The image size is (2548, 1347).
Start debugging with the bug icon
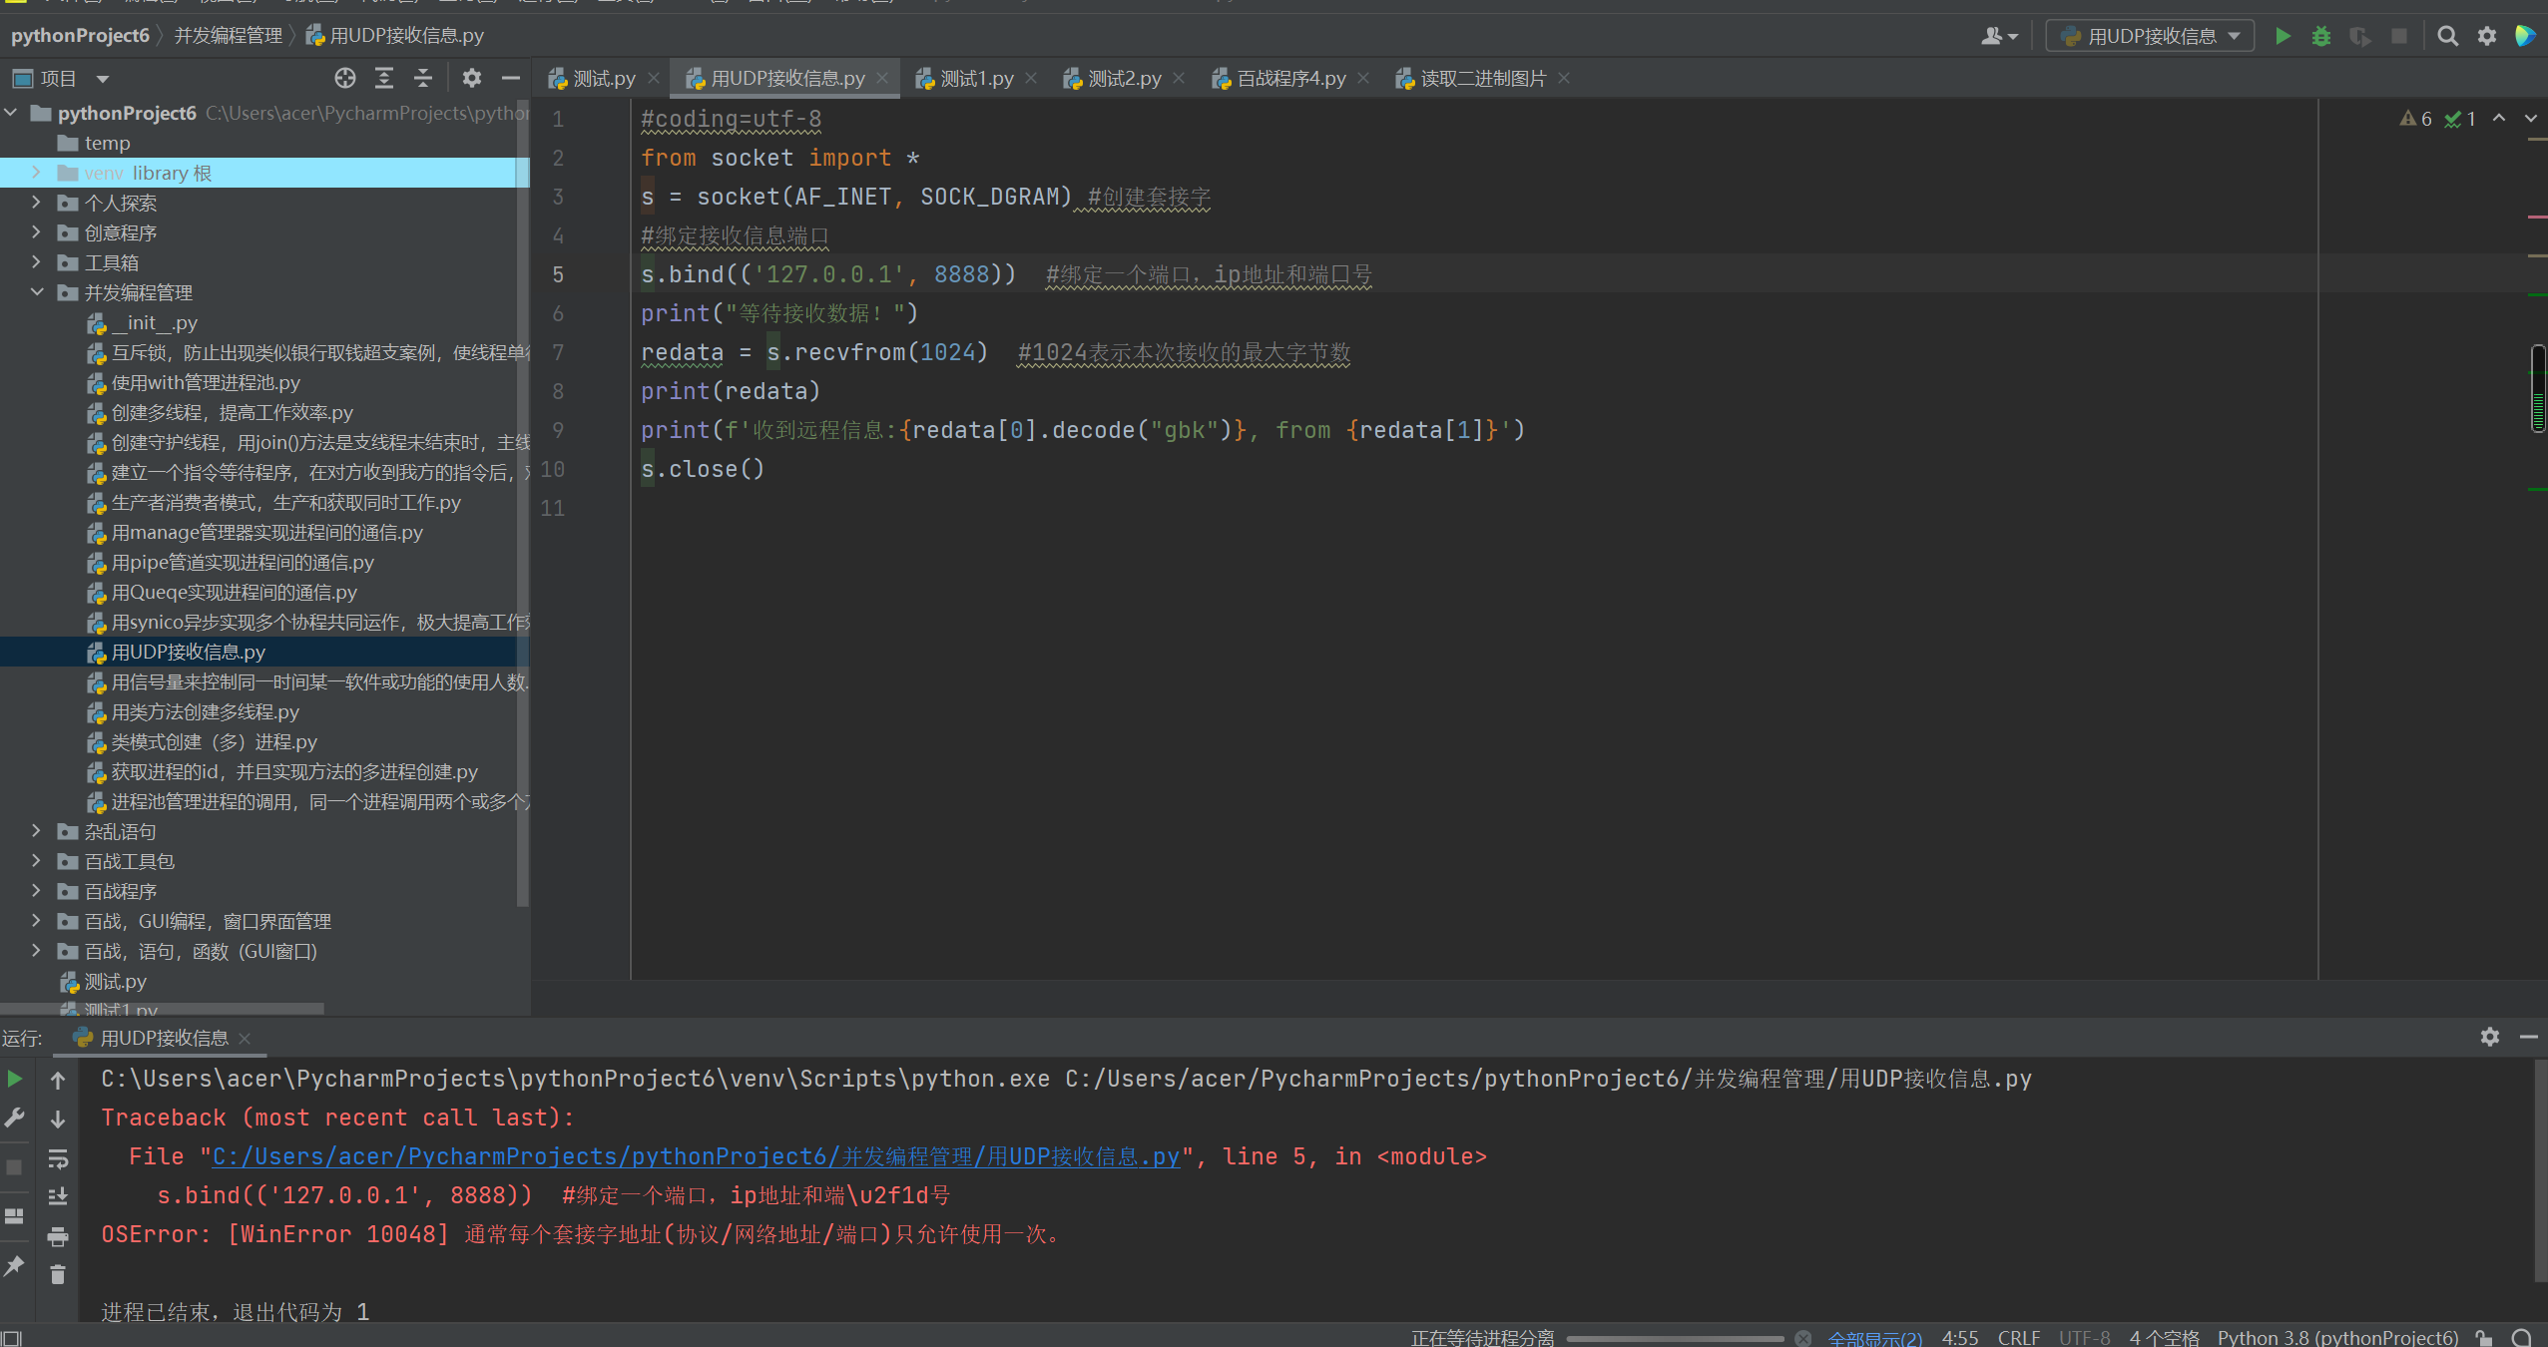2321,36
